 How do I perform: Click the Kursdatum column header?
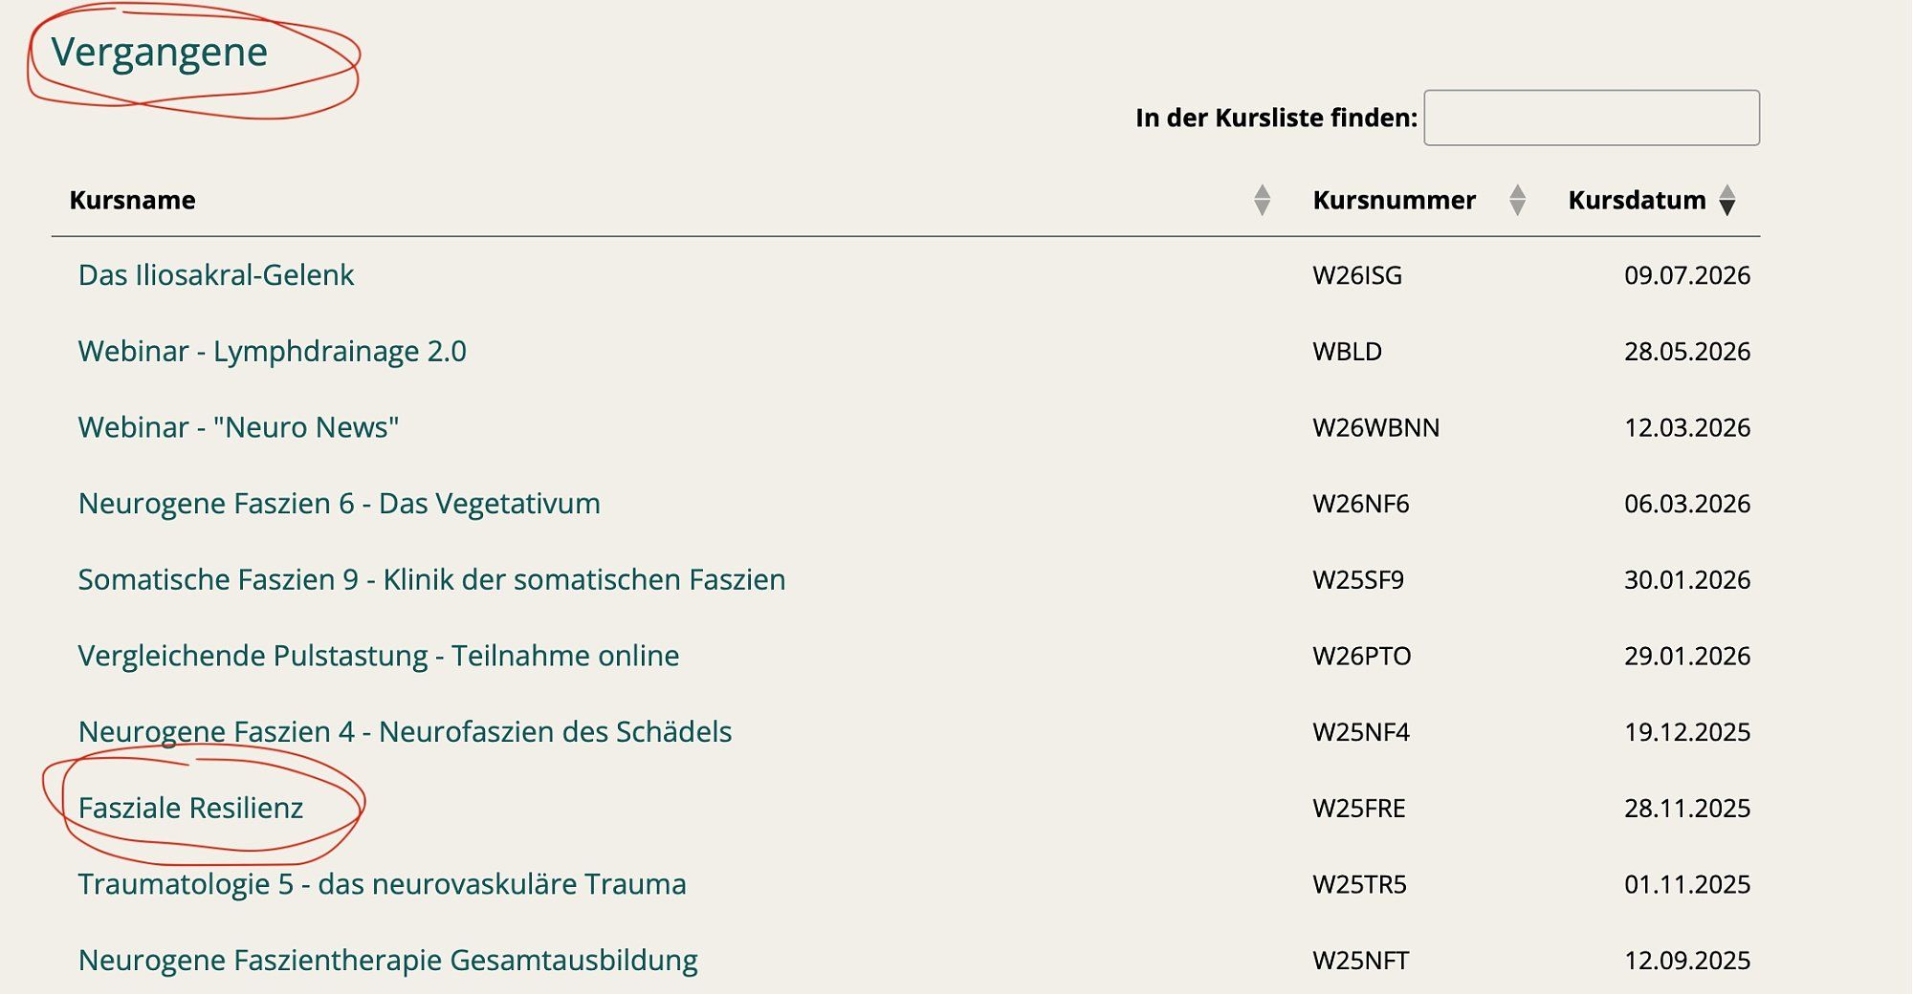(x=1637, y=200)
